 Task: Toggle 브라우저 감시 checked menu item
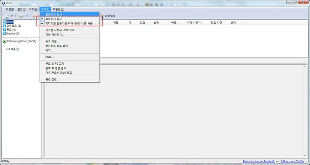click(x=70, y=19)
